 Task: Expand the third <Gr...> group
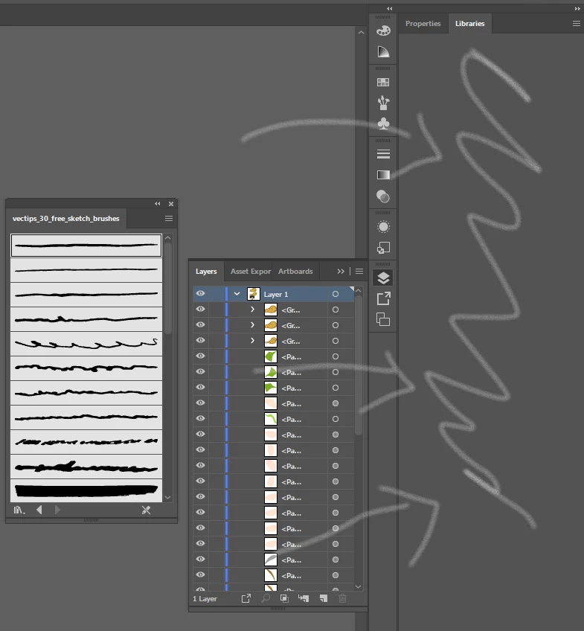[253, 341]
